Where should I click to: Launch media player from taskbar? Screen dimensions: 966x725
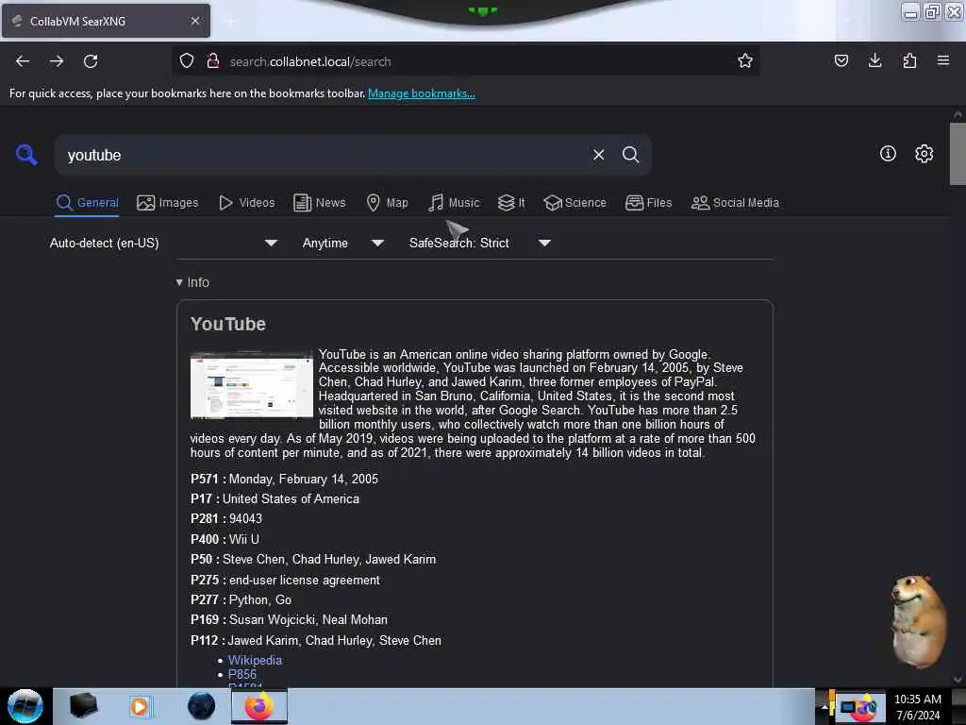(x=140, y=706)
